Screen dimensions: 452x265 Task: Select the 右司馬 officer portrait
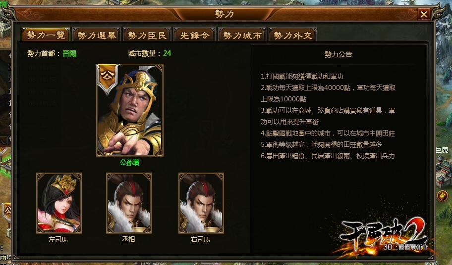click(201, 203)
